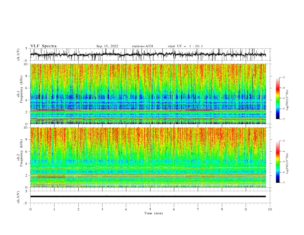Select the date label "Sep. 15, 2022"
Image resolution: width=304 pixels, height=235 pixels.
point(107,46)
